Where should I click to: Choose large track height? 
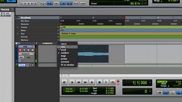(67, 56)
